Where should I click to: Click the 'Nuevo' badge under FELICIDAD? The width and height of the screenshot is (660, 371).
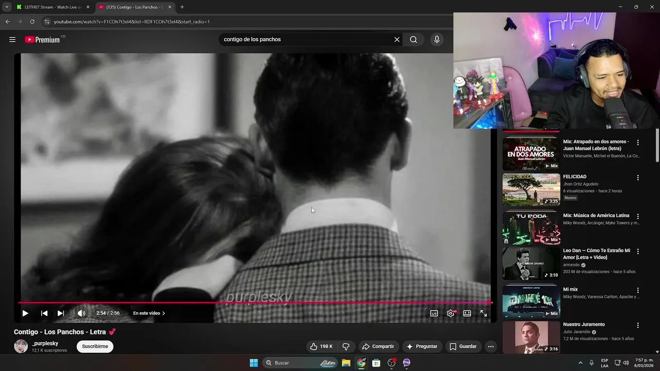[570, 198]
